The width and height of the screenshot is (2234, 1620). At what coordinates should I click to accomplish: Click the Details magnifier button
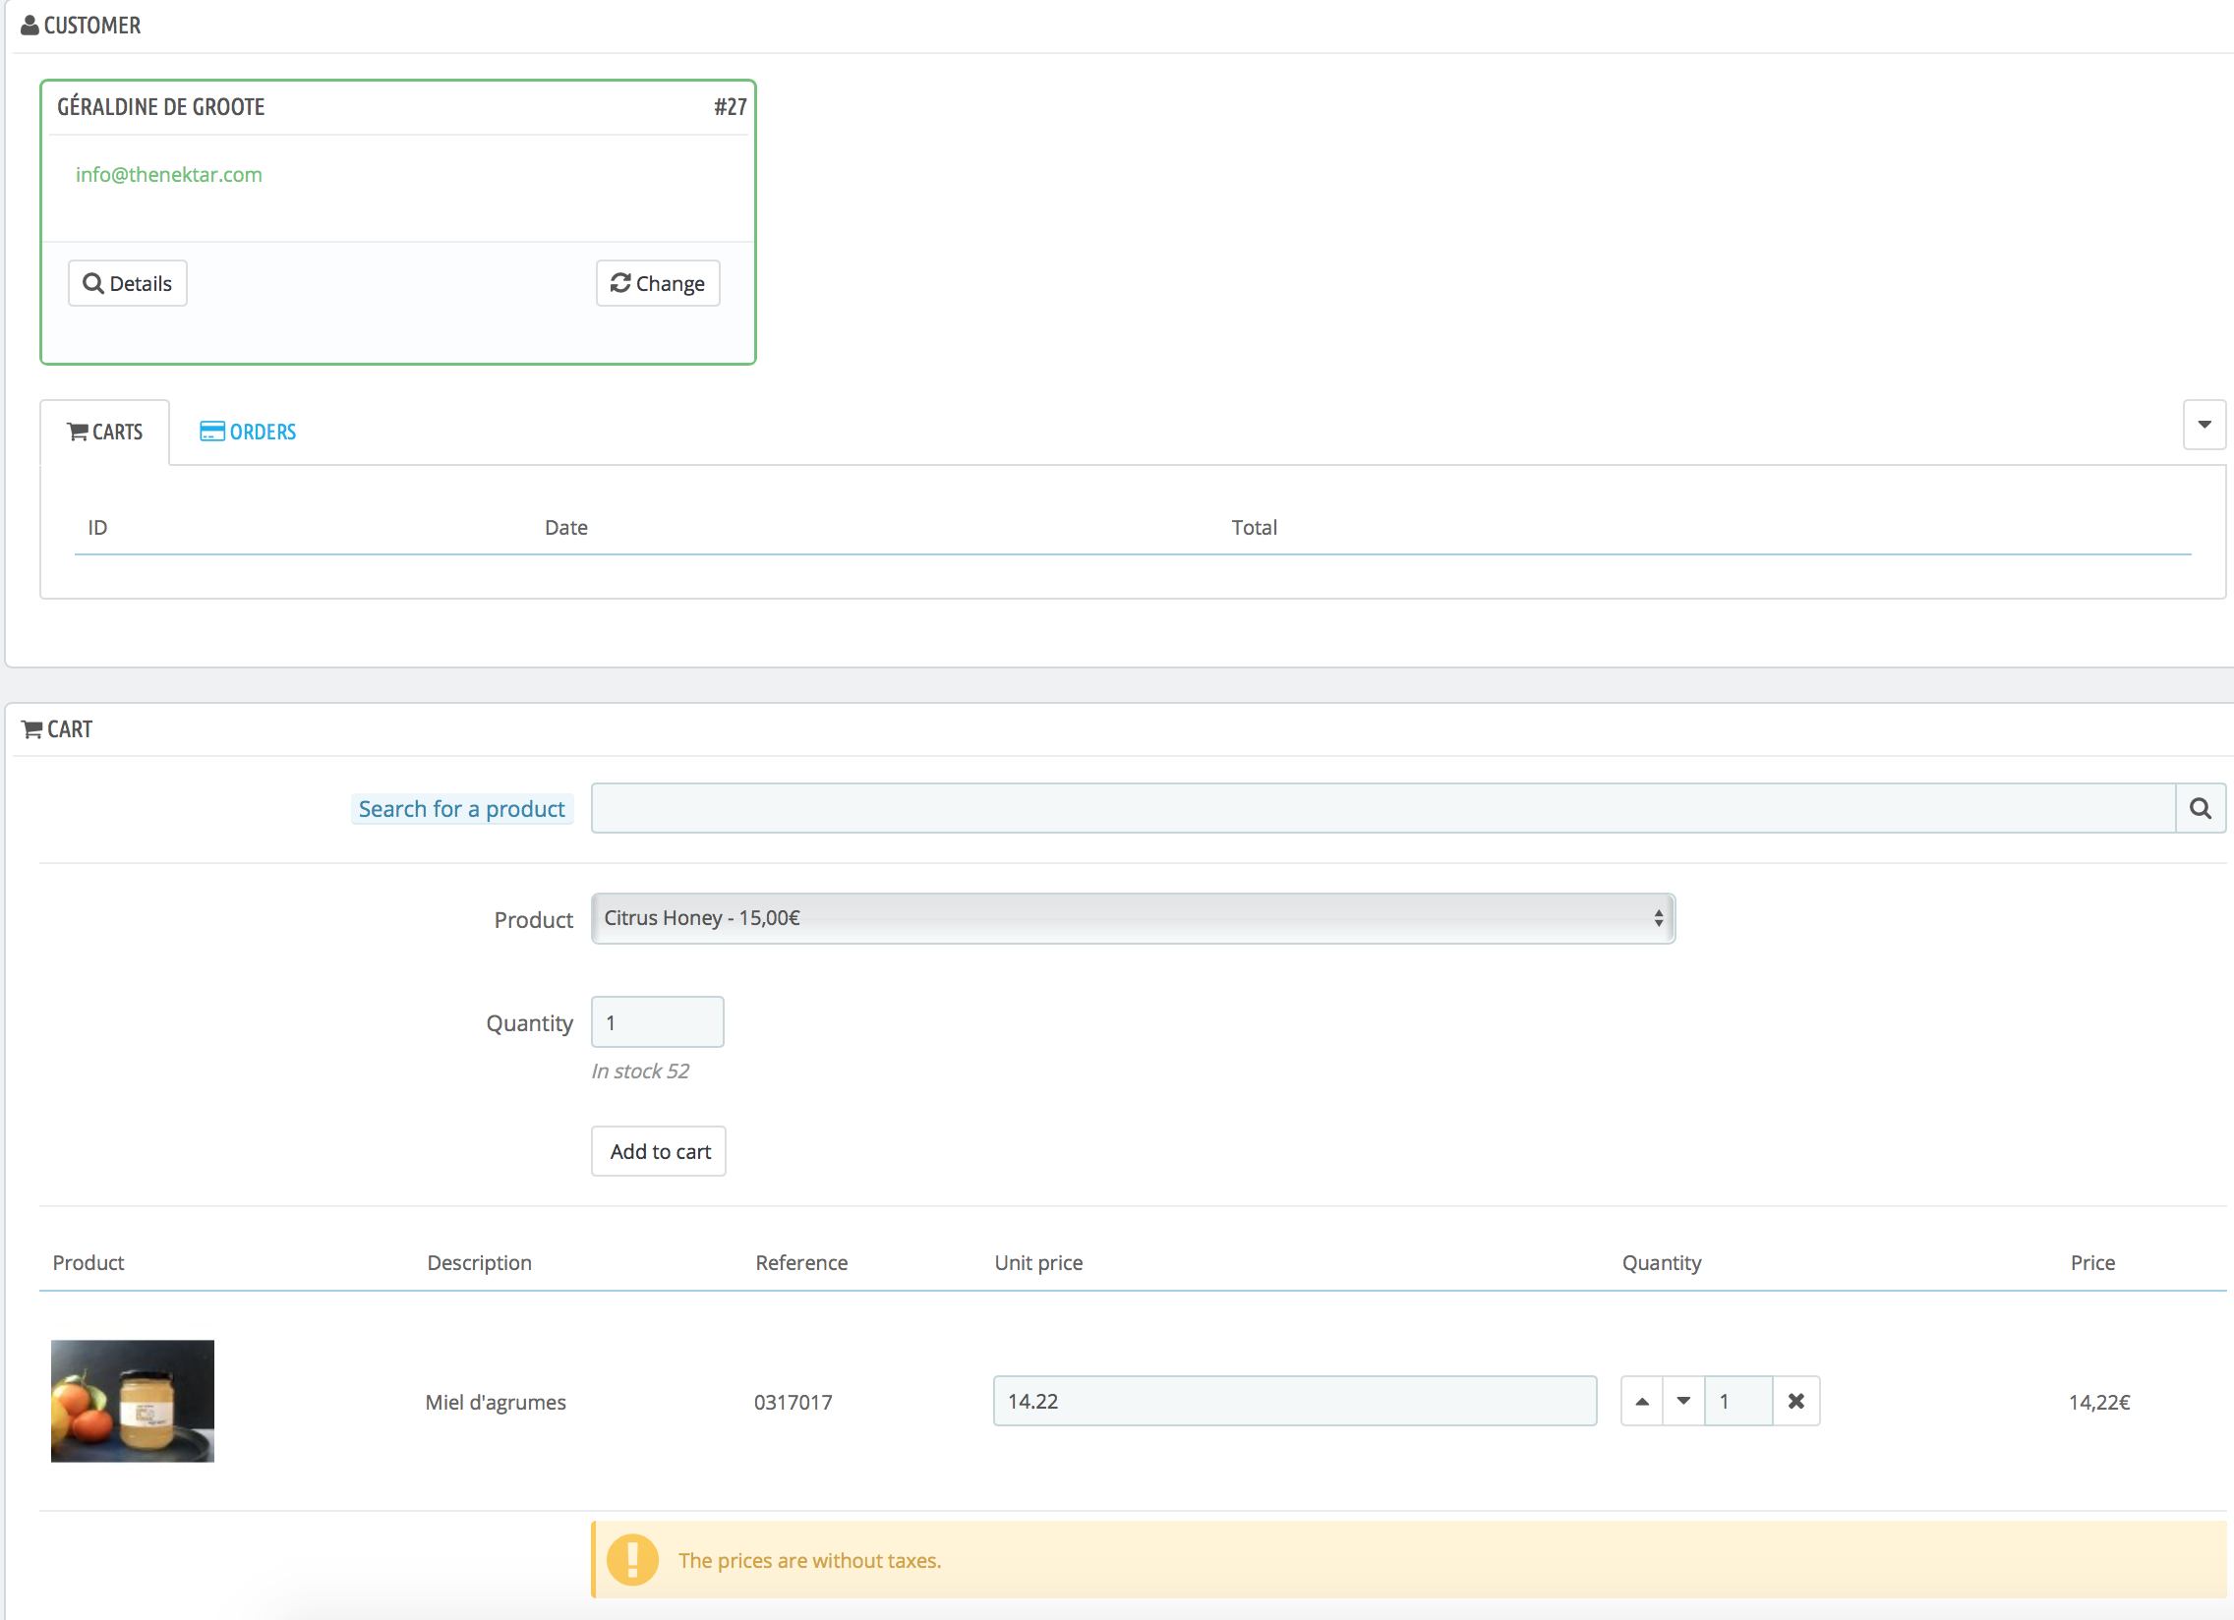127,284
